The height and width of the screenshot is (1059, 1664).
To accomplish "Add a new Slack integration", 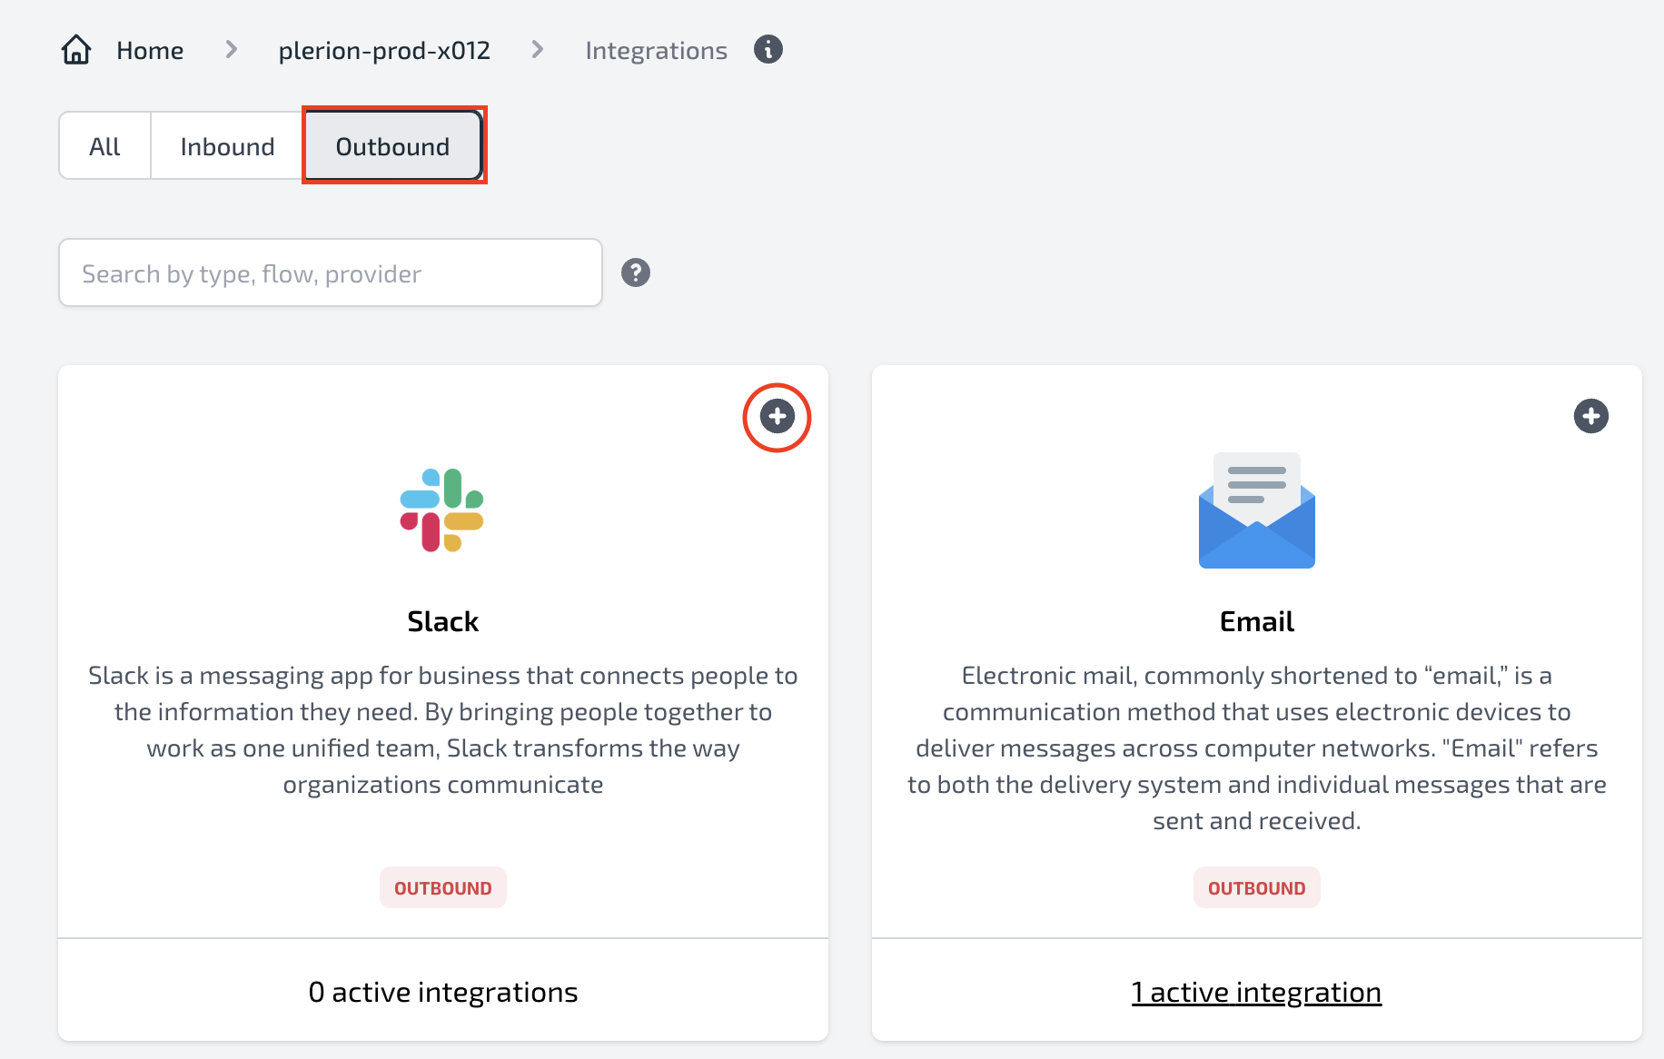I will tap(778, 417).
